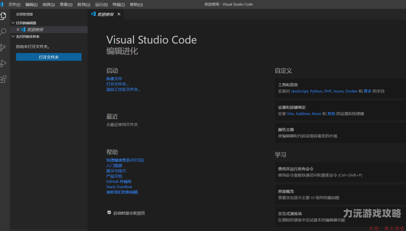Open the 入门视频 link
This screenshot has height=231, width=406.
(x=114, y=166)
